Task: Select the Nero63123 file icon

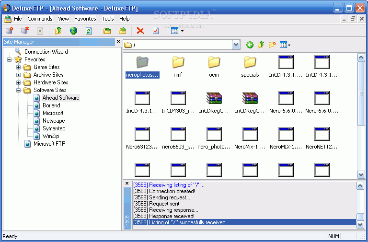Action: [x=142, y=134]
